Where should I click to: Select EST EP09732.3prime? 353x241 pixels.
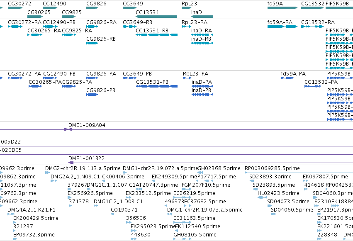[15, 239]
